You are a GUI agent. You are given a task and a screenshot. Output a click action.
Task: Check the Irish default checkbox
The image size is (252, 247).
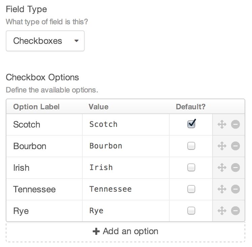coord(191,168)
